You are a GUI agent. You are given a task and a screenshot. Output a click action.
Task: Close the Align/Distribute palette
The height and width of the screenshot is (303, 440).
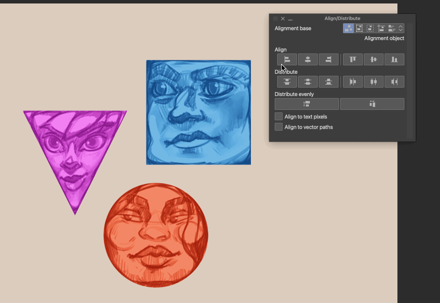pyautogui.click(x=283, y=18)
